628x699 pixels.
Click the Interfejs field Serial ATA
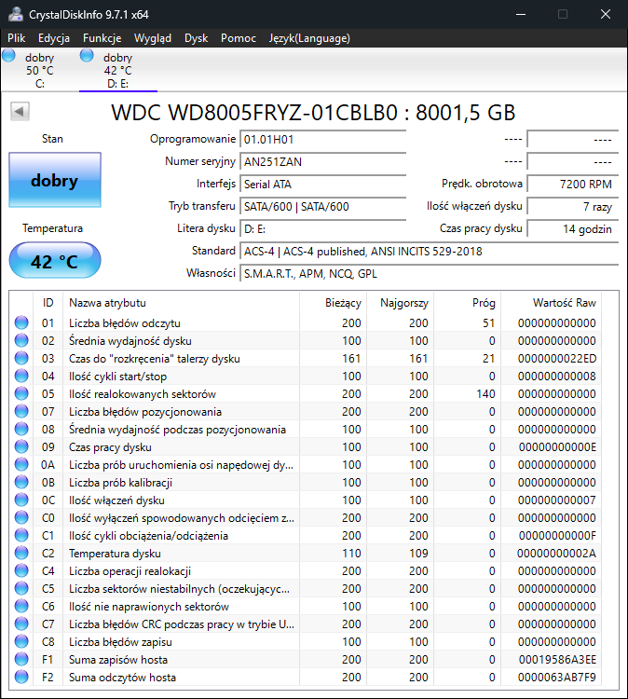323,184
